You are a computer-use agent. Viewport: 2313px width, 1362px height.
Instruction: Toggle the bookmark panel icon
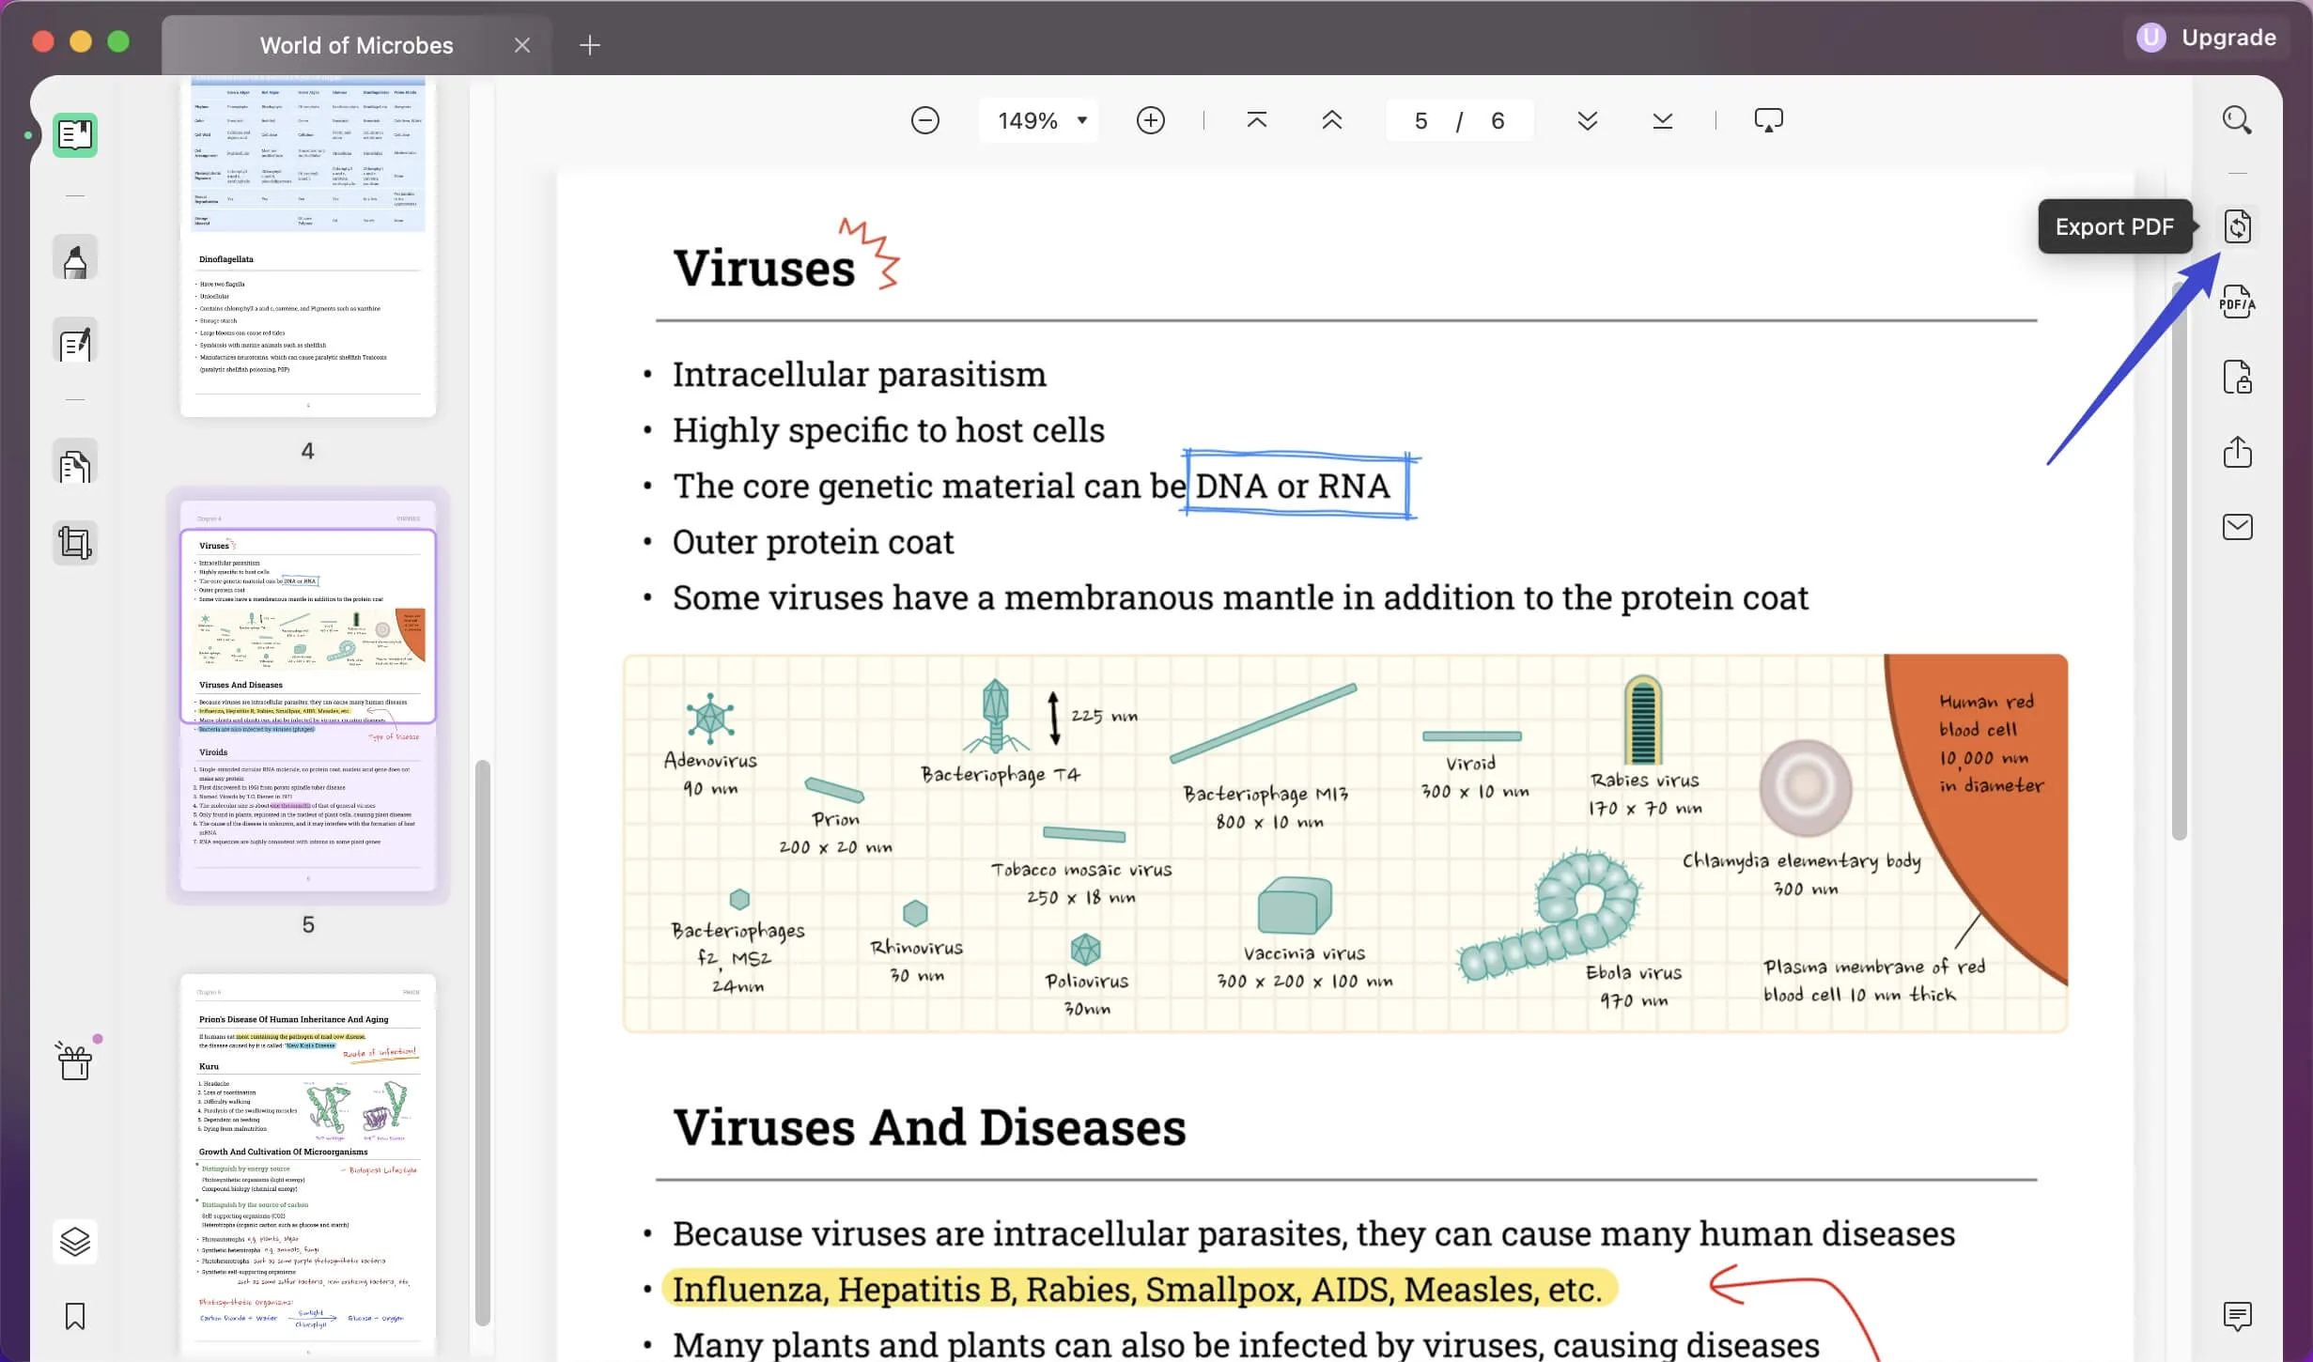click(x=75, y=1316)
